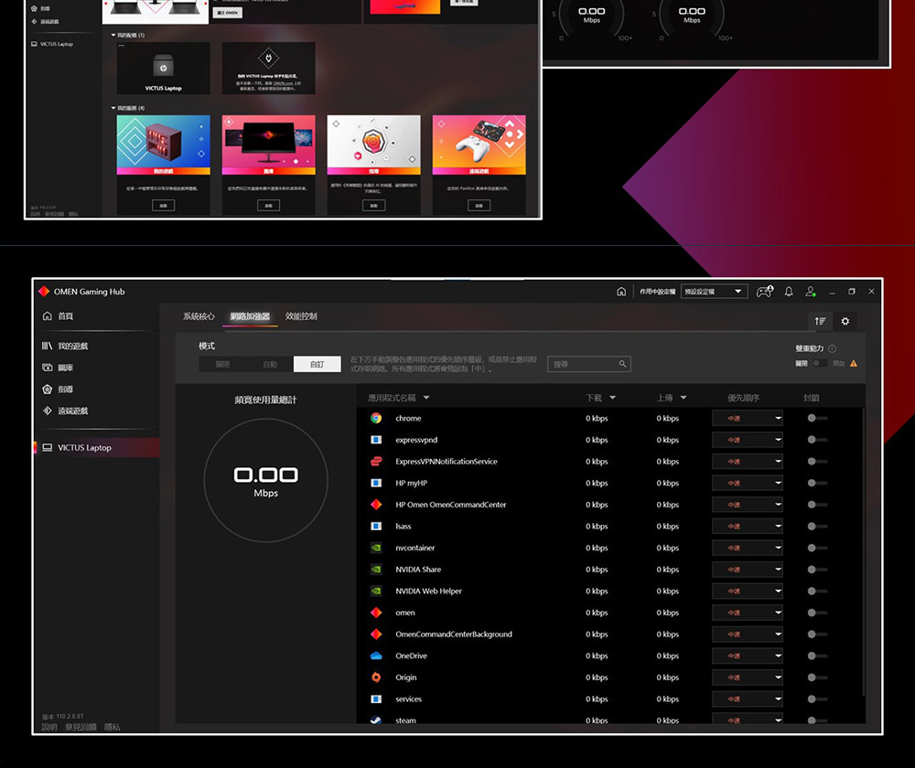
Task: Click the sort order icon beside the gear
Action: point(821,321)
